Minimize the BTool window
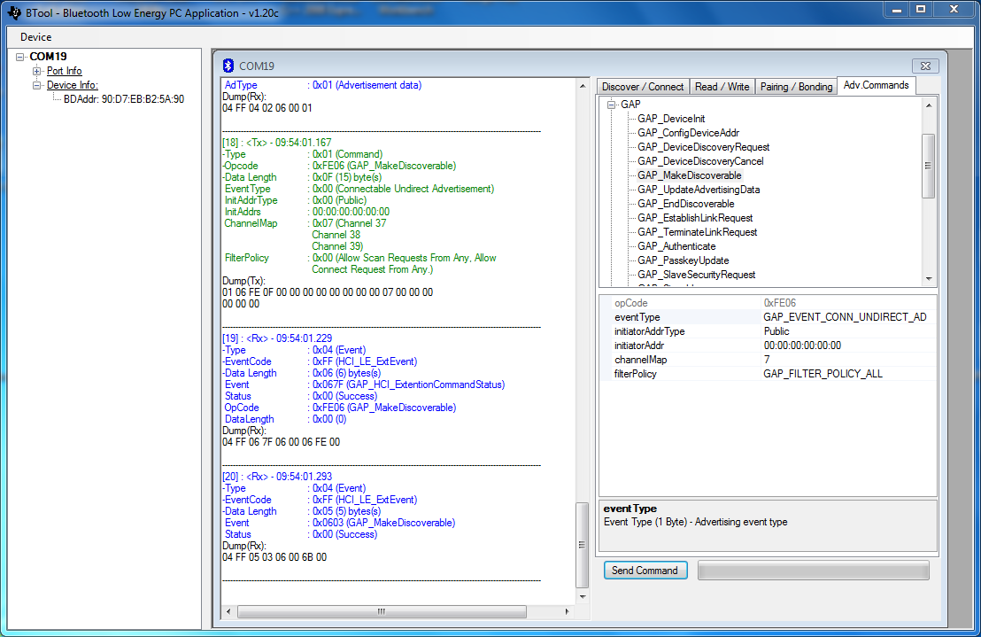 (x=897, y=10)
